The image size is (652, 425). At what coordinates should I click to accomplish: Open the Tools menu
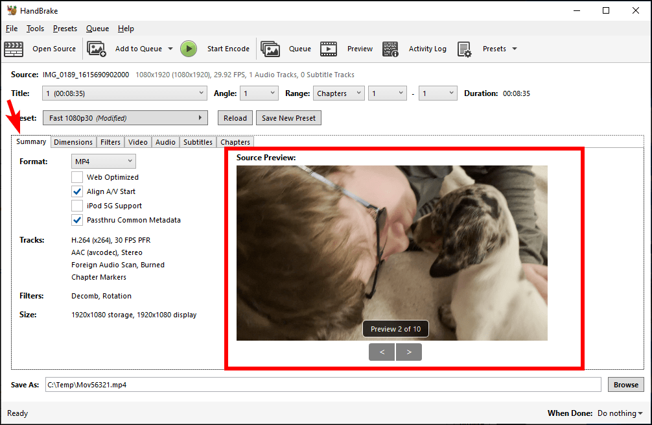tap(35, 29)
